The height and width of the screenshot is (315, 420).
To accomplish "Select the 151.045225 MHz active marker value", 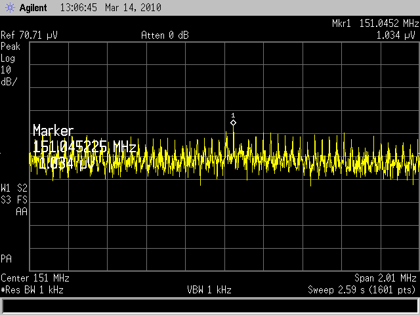I will coord(84,147).
